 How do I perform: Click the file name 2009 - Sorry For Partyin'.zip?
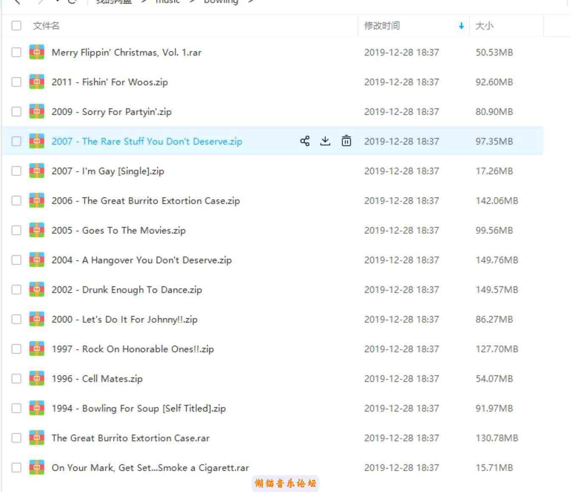[112, 112]
